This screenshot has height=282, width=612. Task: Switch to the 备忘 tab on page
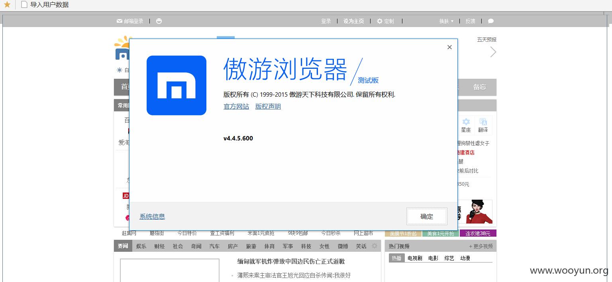480,87
